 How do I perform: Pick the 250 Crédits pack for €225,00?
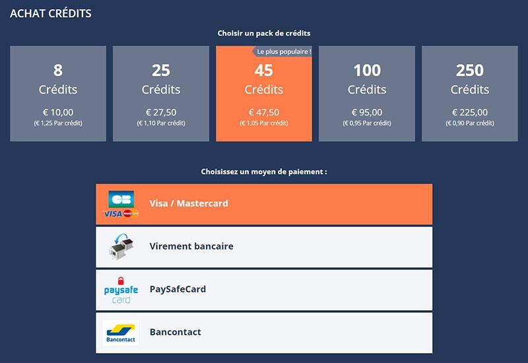click(470, 94)
